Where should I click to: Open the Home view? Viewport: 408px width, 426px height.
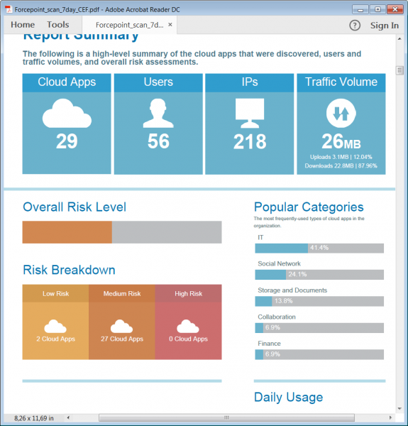[x=23, y=25]
